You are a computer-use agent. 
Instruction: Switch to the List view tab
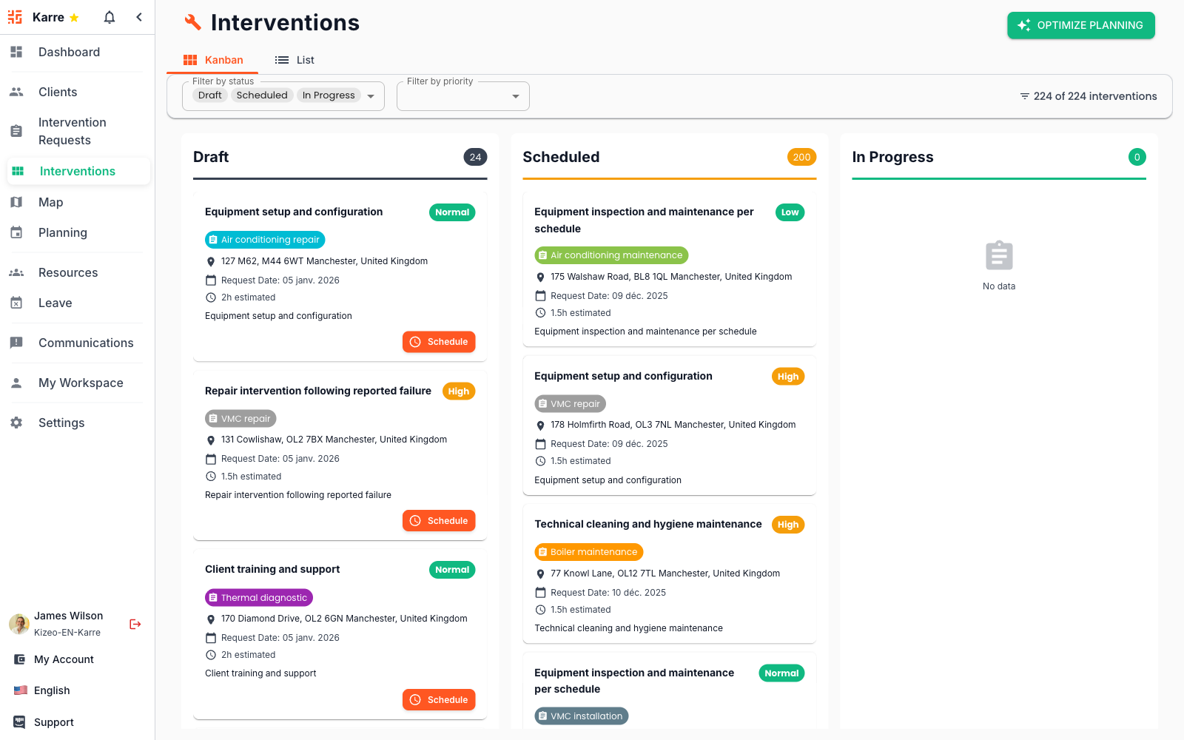click(x=295, y=59)
